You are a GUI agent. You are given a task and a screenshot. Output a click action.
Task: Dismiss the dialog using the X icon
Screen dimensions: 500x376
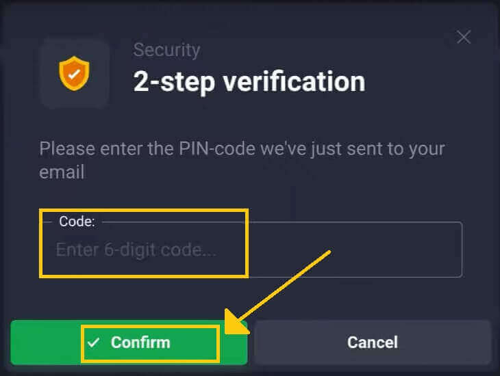pyautogui.click(x=464, y=37)
